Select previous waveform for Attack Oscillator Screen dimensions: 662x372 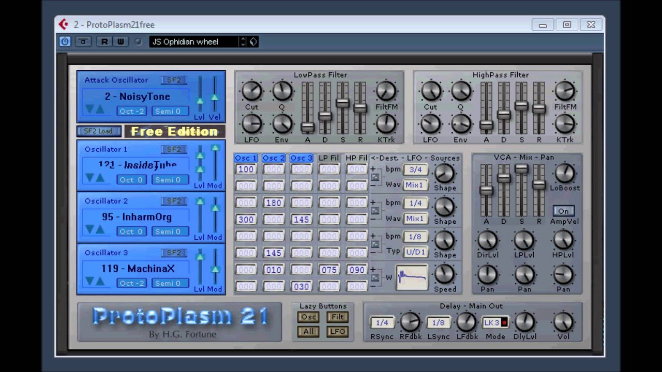click(89, 109)
